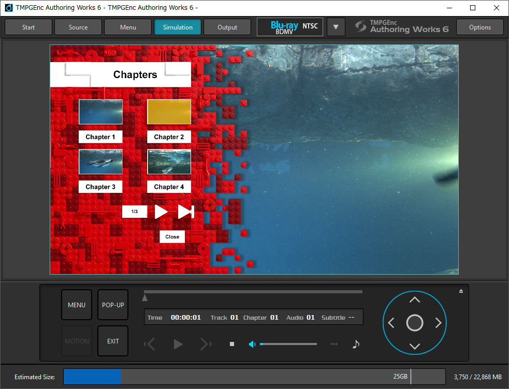This screenshot has width=509, height=389.
Task: Mute audio with the speaker icon
Action: (x=252, y=344)
